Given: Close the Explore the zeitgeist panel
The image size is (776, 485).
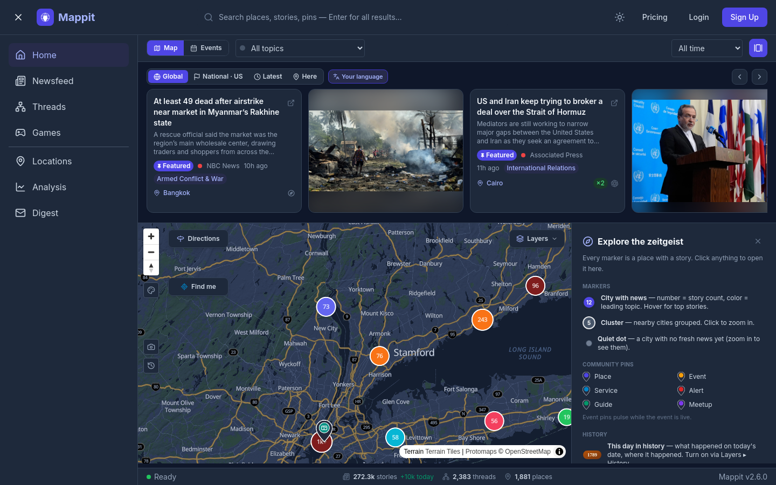Looking at the screenshot, I should click(758, 241).
